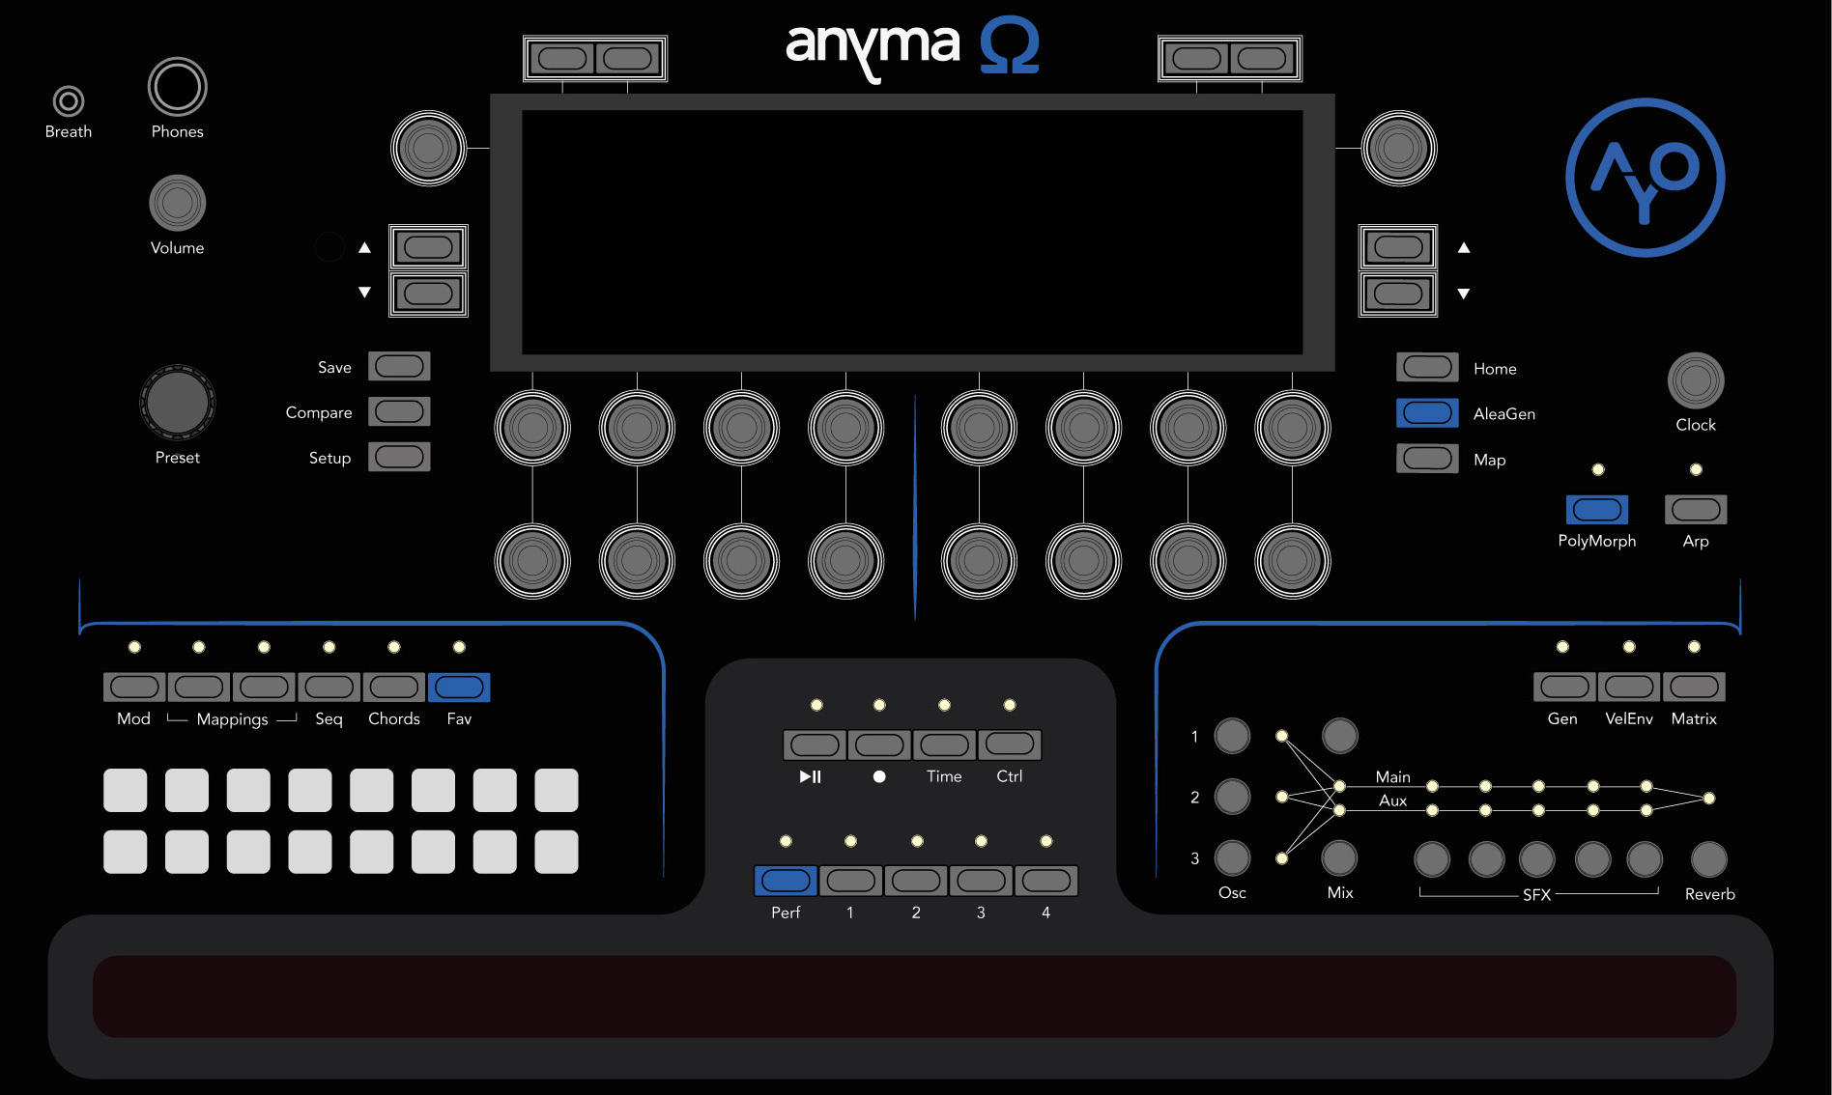Click last knob in upper encoder row
Image resolution: width=1832 pixels, height=1095 pixels.
coord(1292,428)
